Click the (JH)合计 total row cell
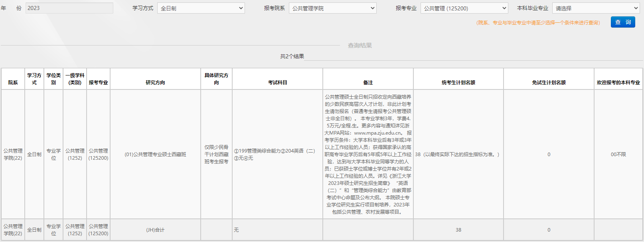This screenshot has height=242, width=644. pos(155,230)
